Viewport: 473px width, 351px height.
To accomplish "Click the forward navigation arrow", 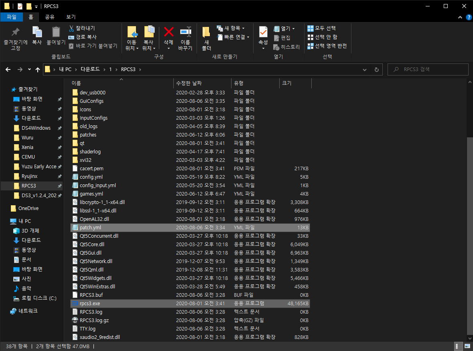I will pyautogui.click(x=20, y=69).
